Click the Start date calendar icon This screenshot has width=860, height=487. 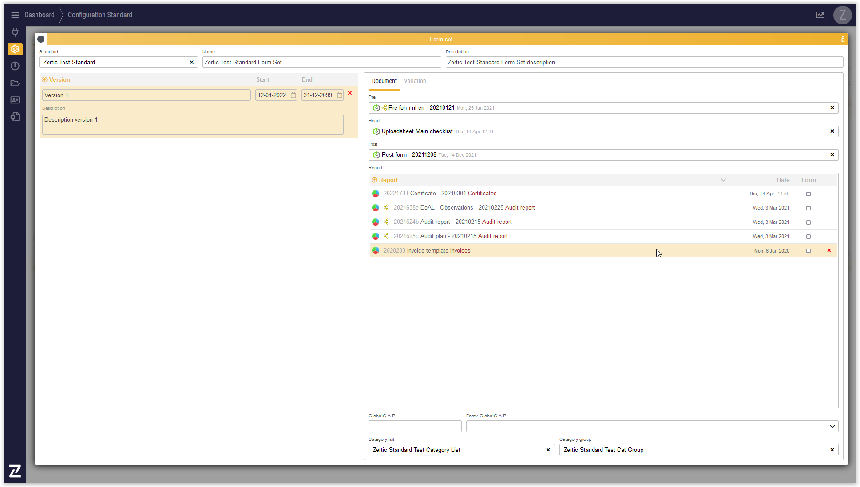293,95
